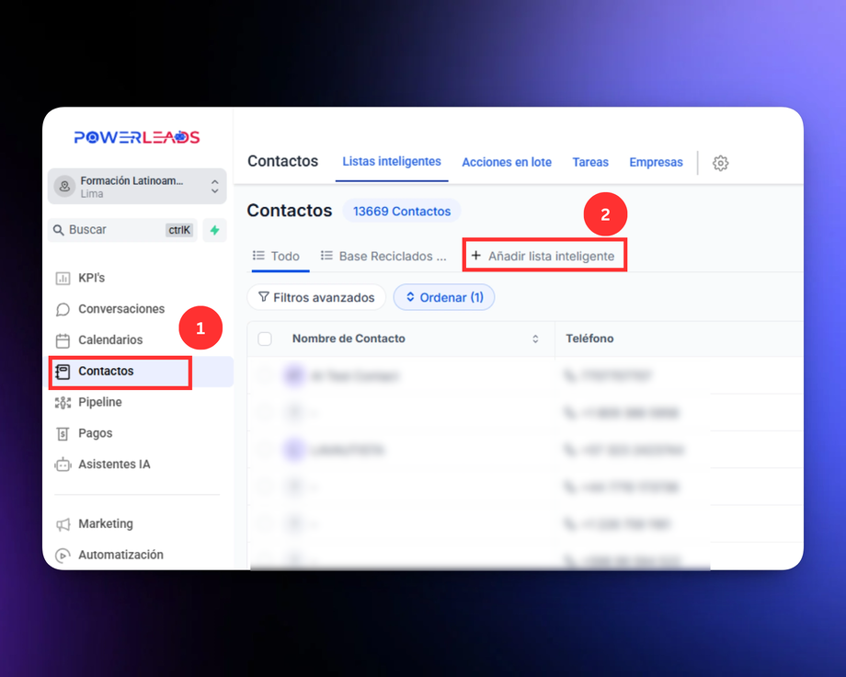Click Añadir lista inteligente

pyautogui.click(x=544, y=256)
